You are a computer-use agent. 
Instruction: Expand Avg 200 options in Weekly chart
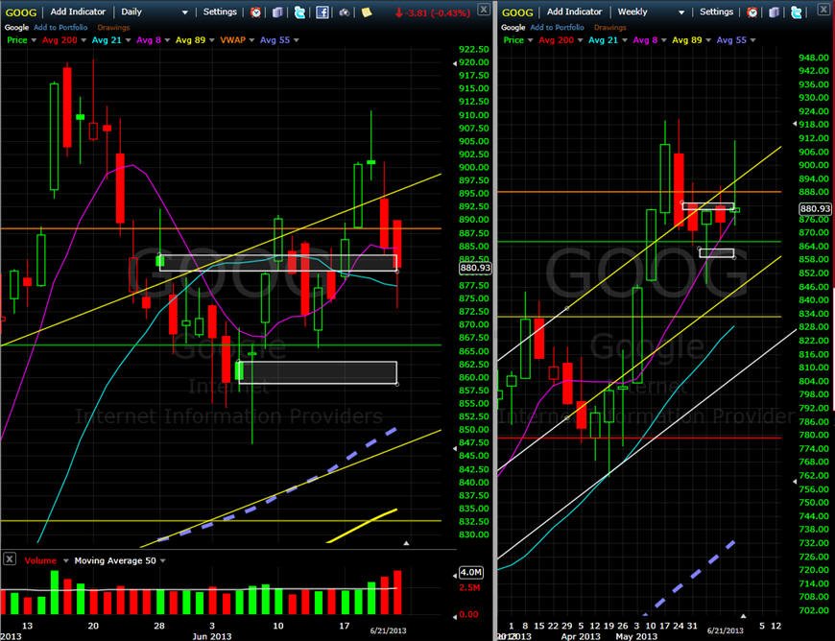coord(581,40)
